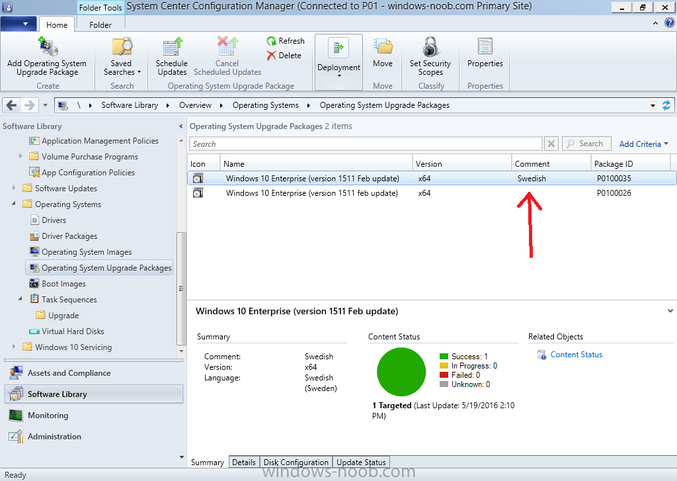677x481 pixels.
Task: Collapse the ribbon with the up chevron
Action: pos(655,23)
